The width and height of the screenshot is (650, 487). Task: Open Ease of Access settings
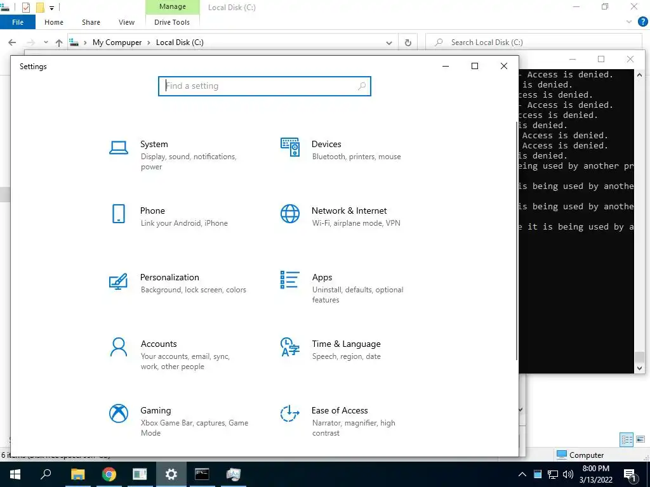(x=340, y=410)
